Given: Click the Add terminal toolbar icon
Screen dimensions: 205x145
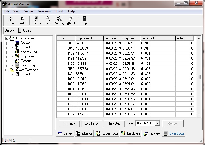Looking at the screenshot, I should pyautogui.click(x=23, y=19).
